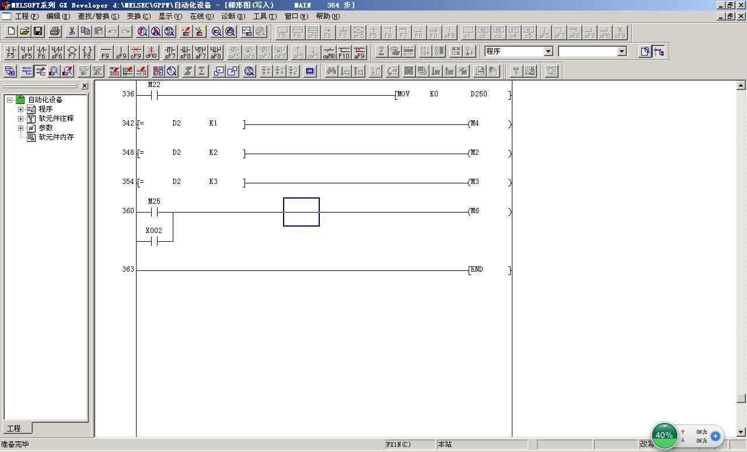Open the 诊断 menu

point(233,16)
